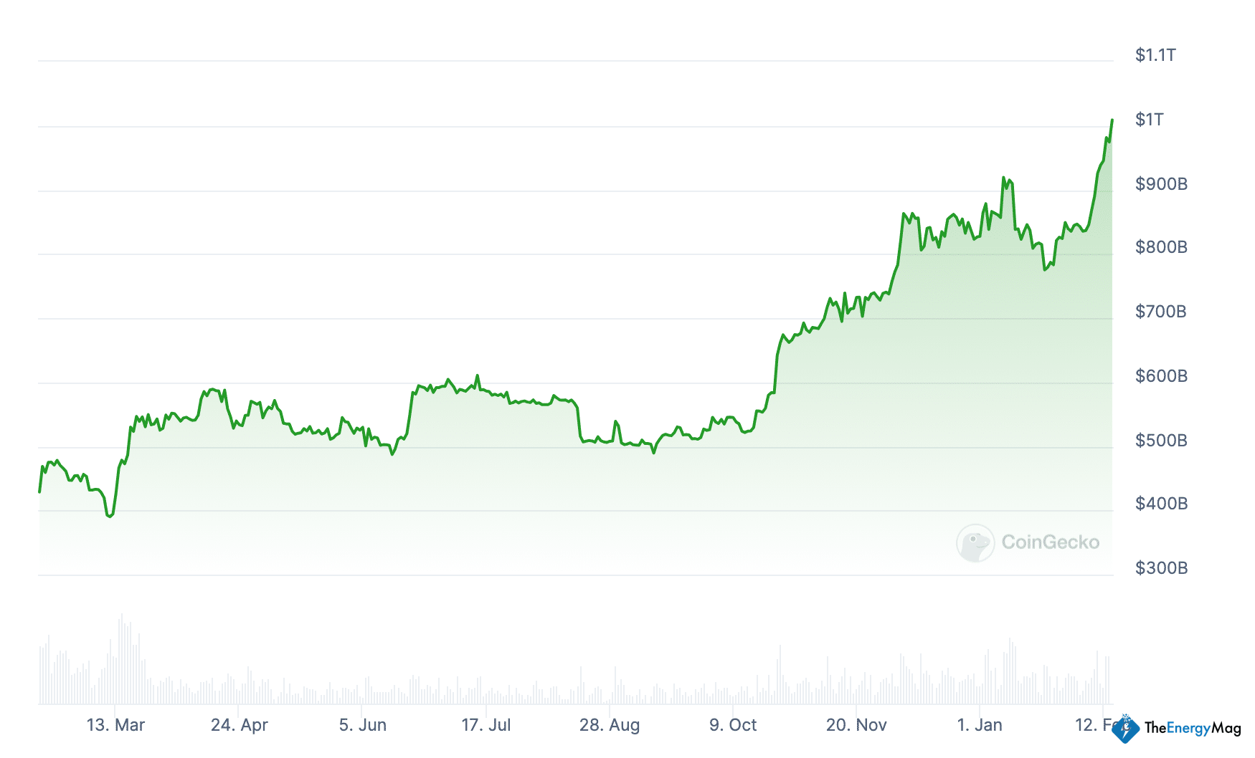Screen dimensions: 1255x758
Task: Click the 9. Oct date label
Action: click(732, 725)
